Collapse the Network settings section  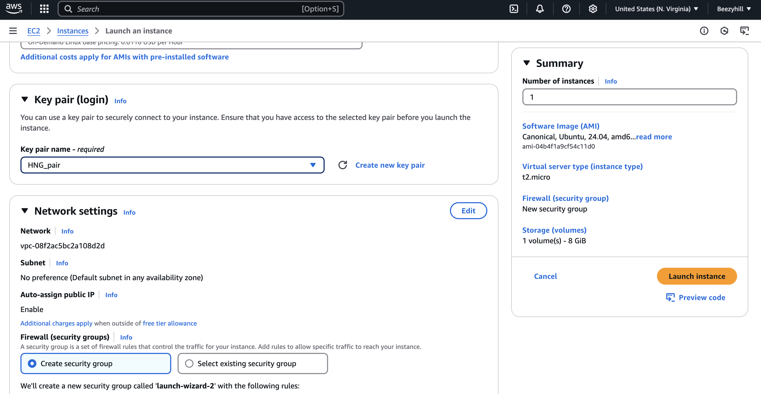click(25, 211)
